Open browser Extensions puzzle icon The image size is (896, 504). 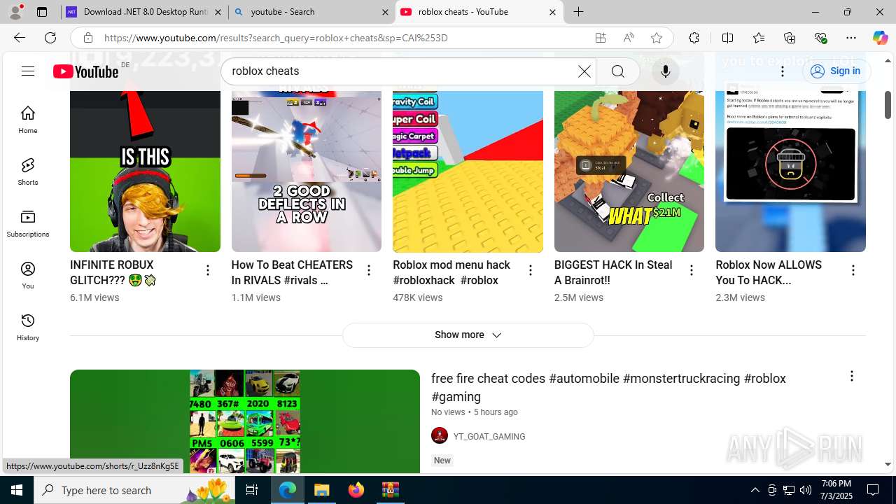tap(694, 38)
